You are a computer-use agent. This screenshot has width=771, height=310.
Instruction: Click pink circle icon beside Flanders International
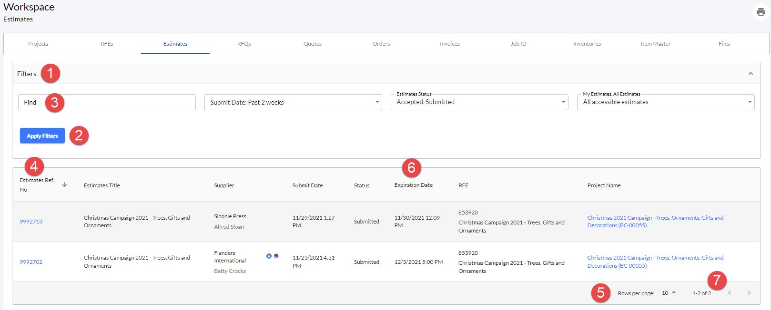[x=276, y=256]
